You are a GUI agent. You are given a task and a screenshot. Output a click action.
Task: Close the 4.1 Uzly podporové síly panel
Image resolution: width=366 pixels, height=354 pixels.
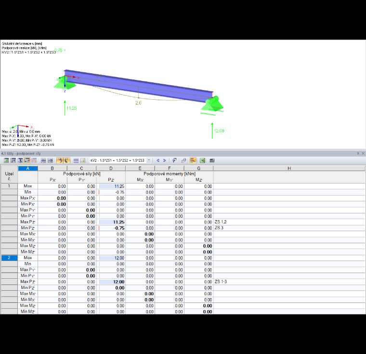click(363, 154)
